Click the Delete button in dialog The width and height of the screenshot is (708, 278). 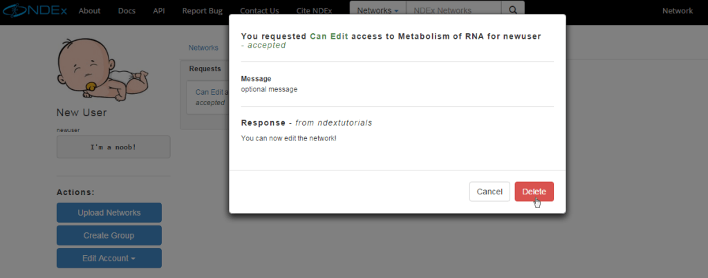tap(534, 192)
